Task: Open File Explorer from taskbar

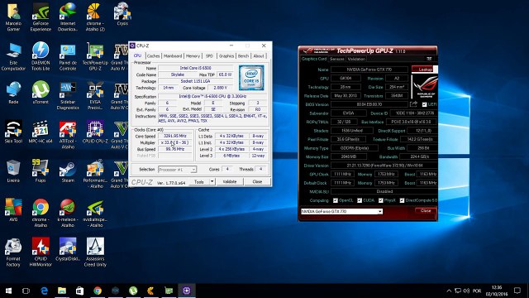Action: (x=62, y=291)
